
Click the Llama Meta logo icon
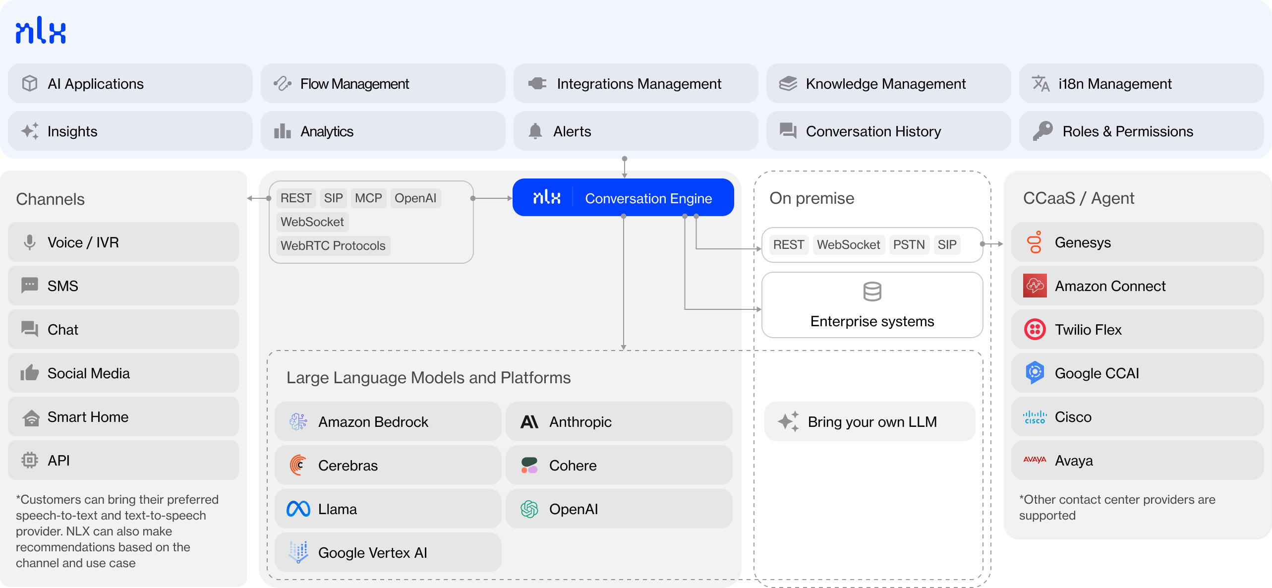pyautogui.click(x=298, y=509)
